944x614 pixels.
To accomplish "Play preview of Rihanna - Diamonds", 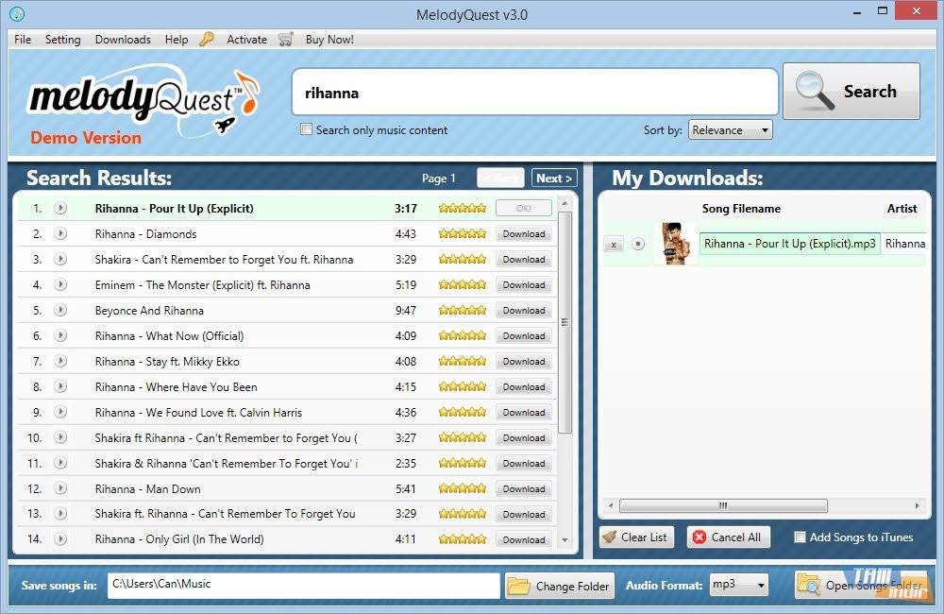I will click(60, 233).
